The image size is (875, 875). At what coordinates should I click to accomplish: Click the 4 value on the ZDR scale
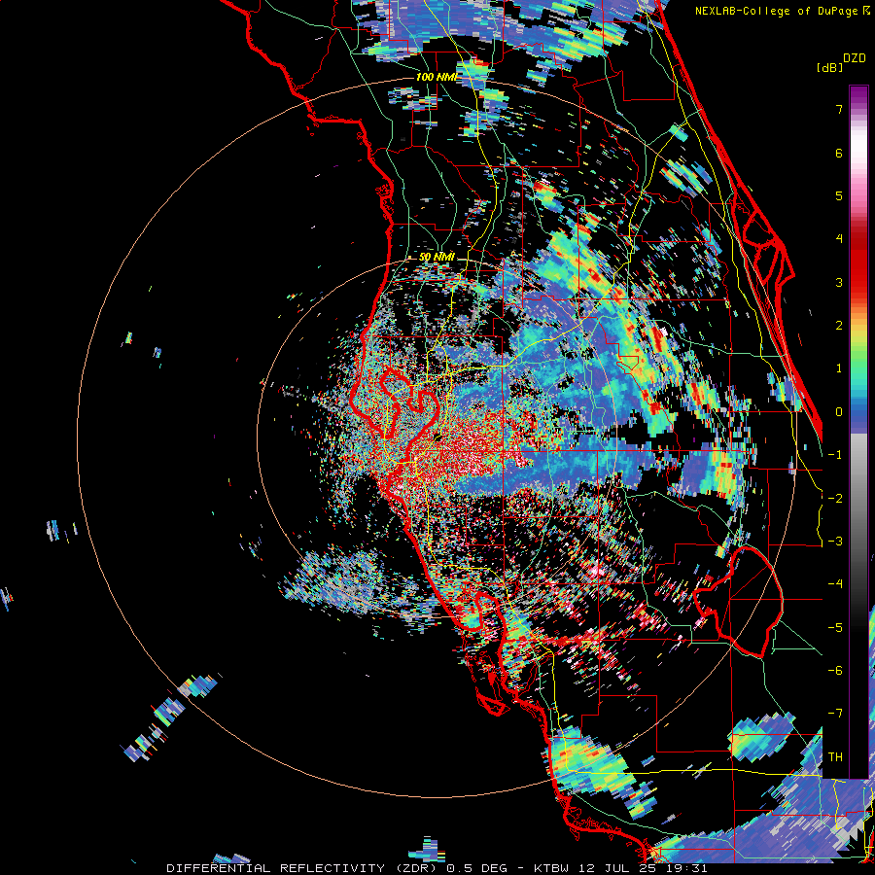point(839,239)
